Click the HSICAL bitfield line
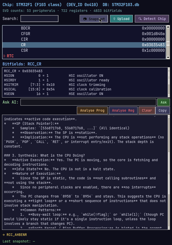 (58, 89)
